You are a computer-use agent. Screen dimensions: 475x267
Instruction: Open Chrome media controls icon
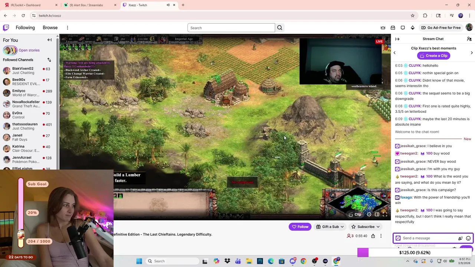tap(451, 16)
